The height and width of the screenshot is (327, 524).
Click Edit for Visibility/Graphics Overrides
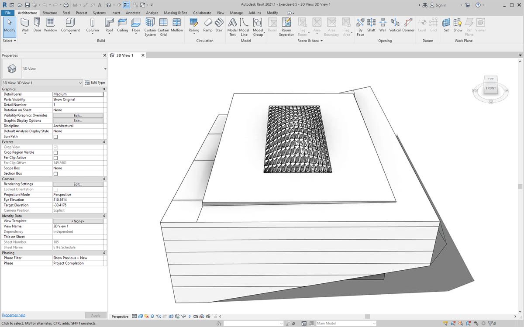point(78,116)
